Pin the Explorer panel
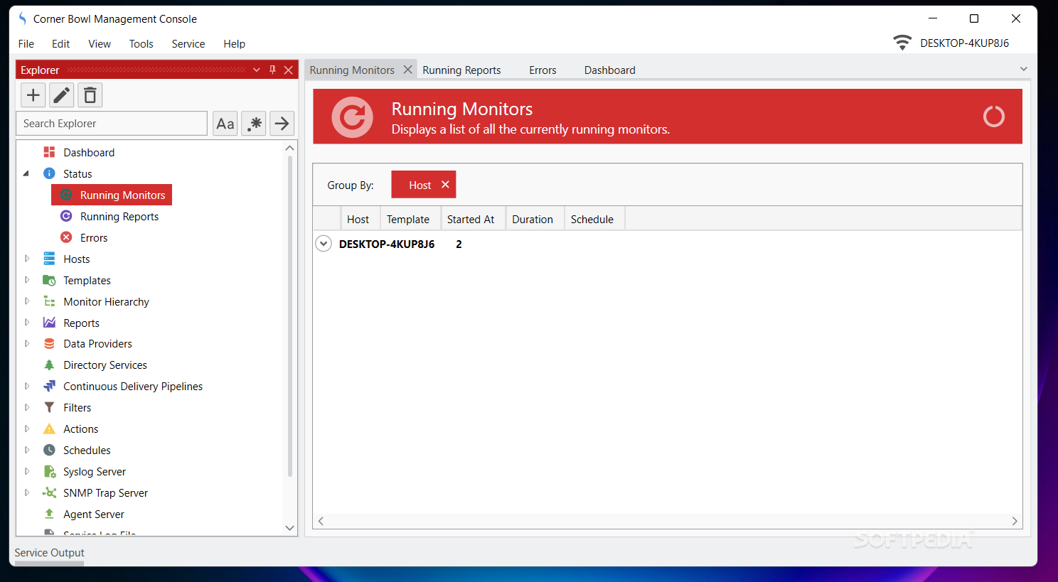The image size is (1058, 582). coord(272,70)
